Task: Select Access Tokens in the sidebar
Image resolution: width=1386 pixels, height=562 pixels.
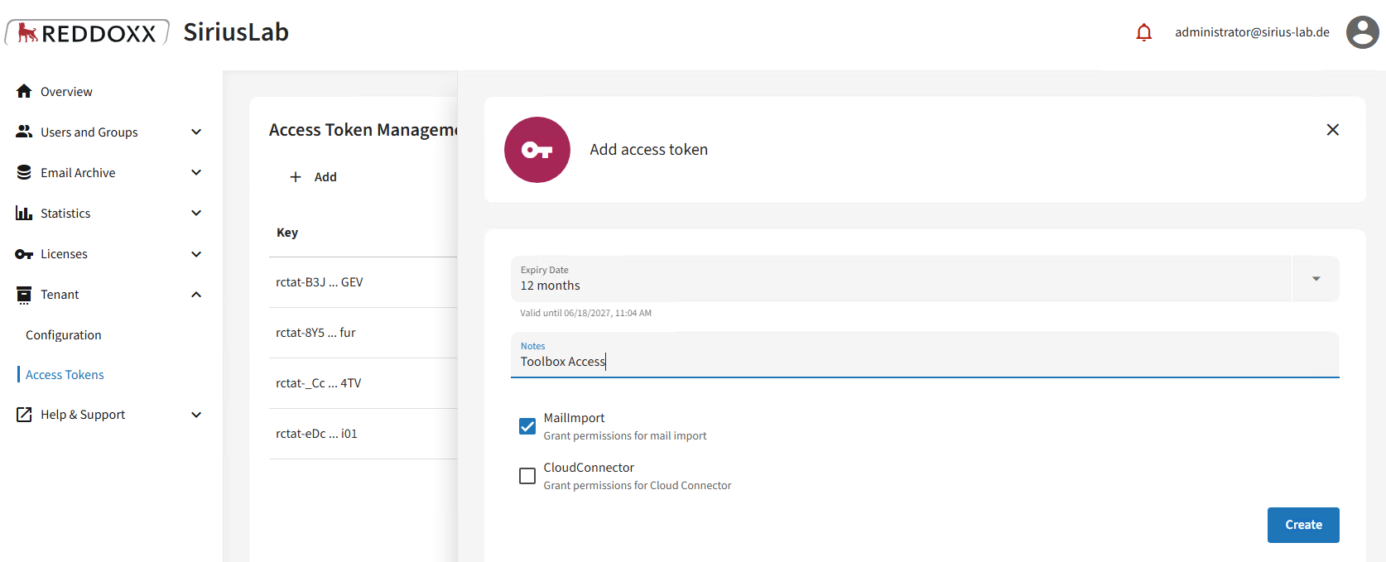Action: tap(65, 375)
